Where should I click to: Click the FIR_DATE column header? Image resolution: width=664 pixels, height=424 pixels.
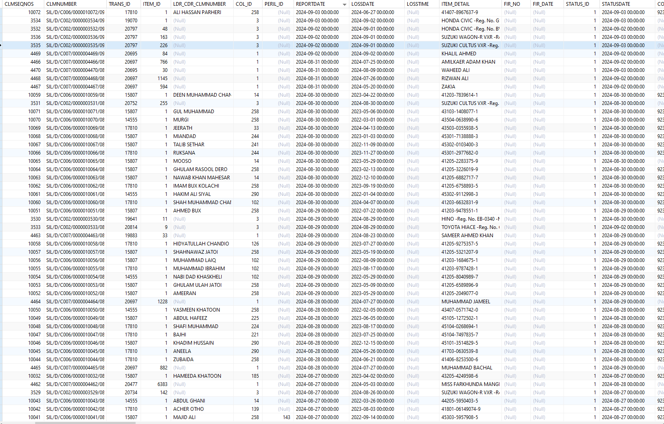(x=547, y=4)
